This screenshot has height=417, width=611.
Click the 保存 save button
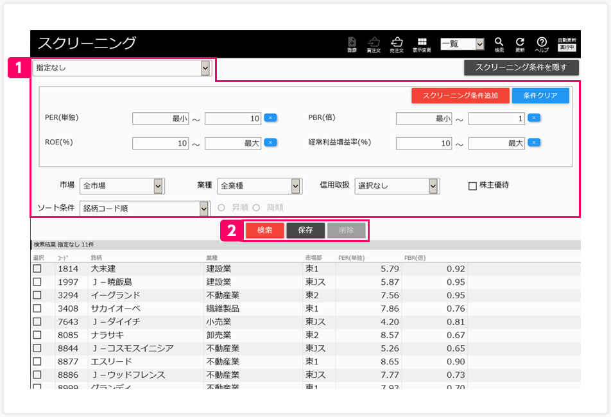[305, 230]
